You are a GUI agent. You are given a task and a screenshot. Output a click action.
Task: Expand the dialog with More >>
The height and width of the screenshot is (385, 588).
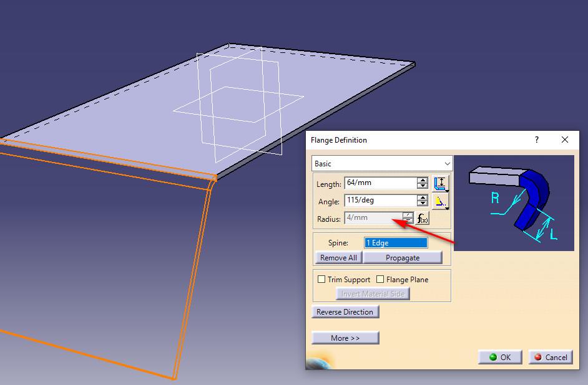click(x=345, y=338)
